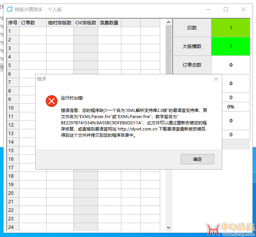
Task: Close the 错误 dialog with X
Action: pyautogui.click(x=216, y=79)
